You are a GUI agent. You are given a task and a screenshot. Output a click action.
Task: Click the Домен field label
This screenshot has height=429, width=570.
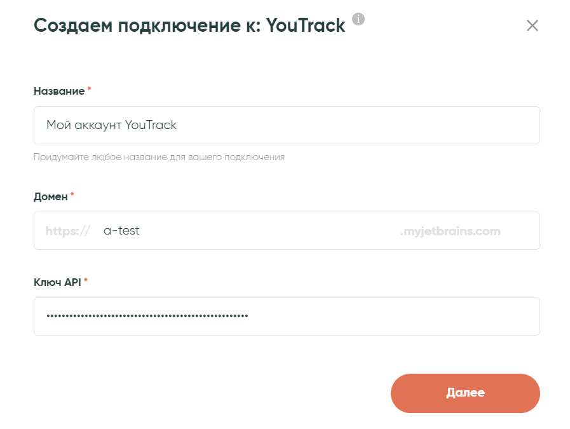tap(50, 196)
